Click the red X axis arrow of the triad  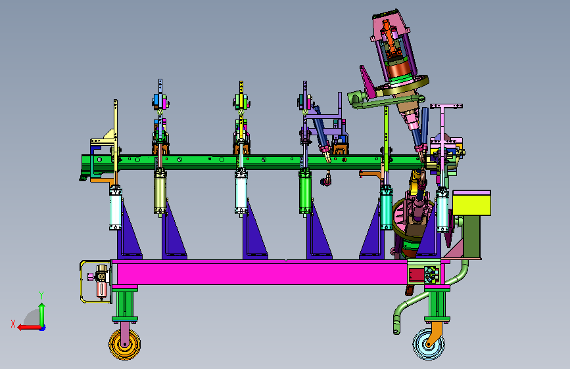[x=28, y=328]
